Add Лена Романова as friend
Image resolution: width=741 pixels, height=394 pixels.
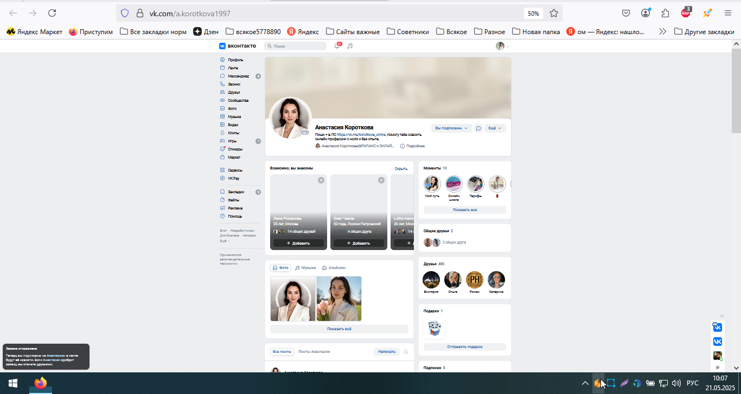298,244
